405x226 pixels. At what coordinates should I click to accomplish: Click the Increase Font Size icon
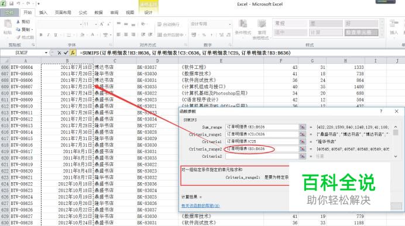point(102,24)
